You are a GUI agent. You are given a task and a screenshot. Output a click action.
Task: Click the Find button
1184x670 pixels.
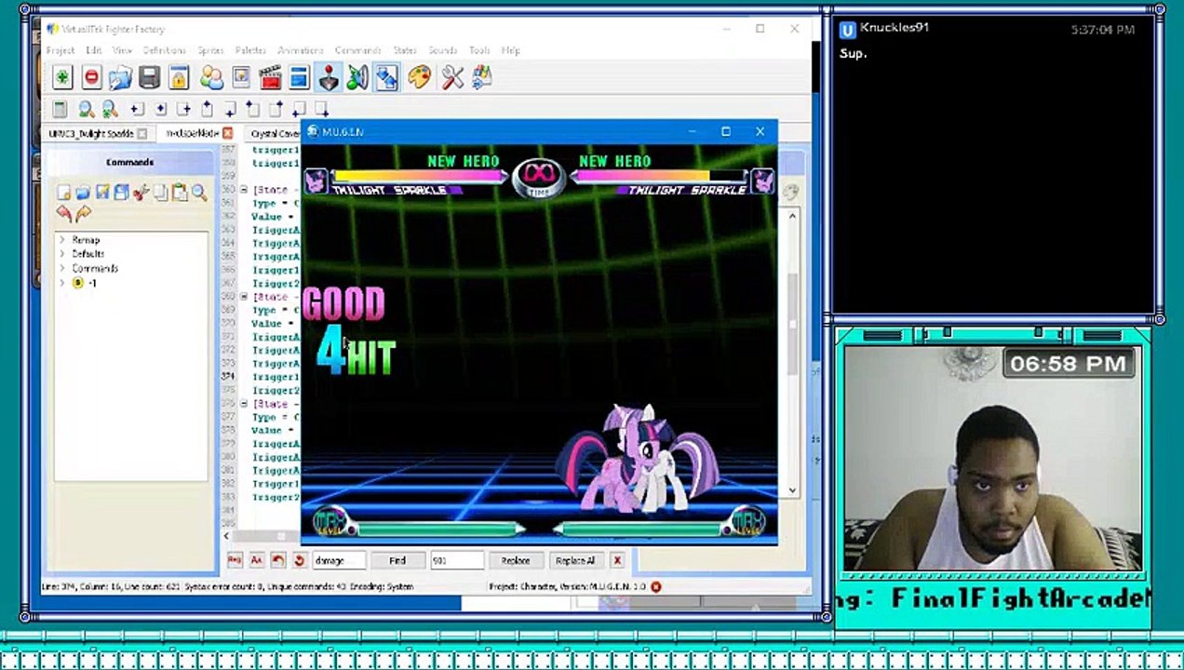pyautogui.click(x=397, y=560)
